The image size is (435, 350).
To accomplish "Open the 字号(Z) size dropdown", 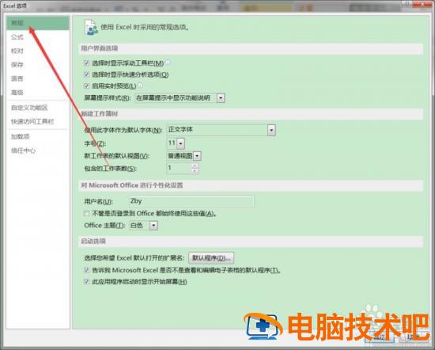I will 180,143.
